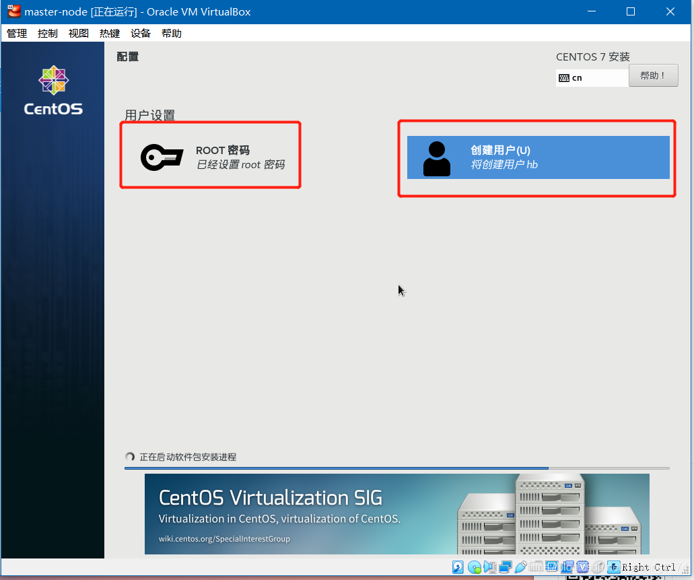Click the USB devices status icon
The image size is (694, 580).
pos(520,567)
